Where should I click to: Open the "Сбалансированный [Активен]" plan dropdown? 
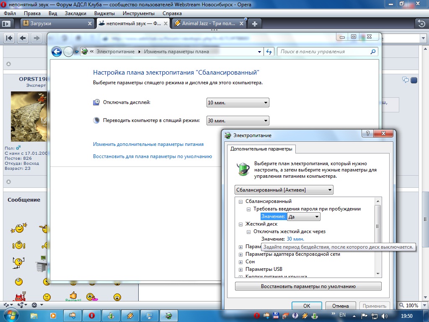[284, 190]
